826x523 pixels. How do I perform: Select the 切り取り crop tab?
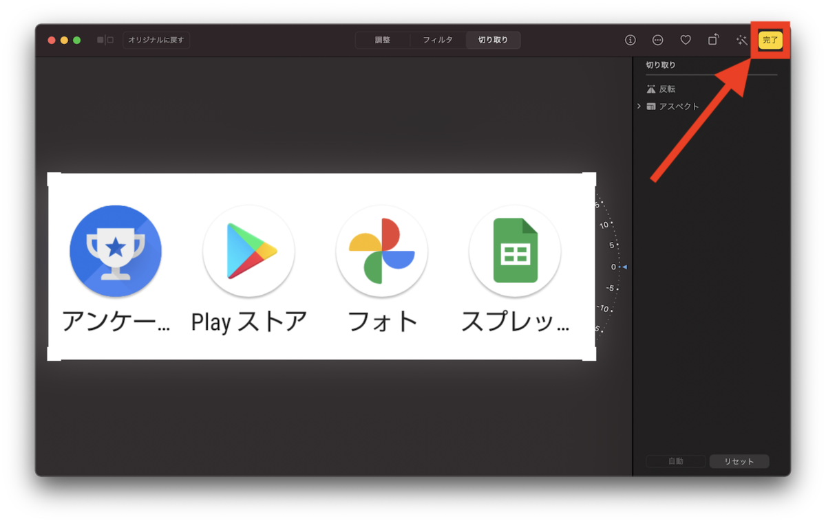[493, 41]
